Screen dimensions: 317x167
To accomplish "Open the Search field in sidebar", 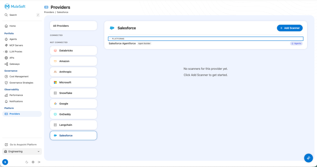I will pos(22,15).
